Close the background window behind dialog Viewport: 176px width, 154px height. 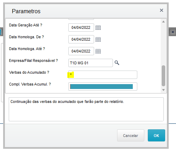point(173,32)
